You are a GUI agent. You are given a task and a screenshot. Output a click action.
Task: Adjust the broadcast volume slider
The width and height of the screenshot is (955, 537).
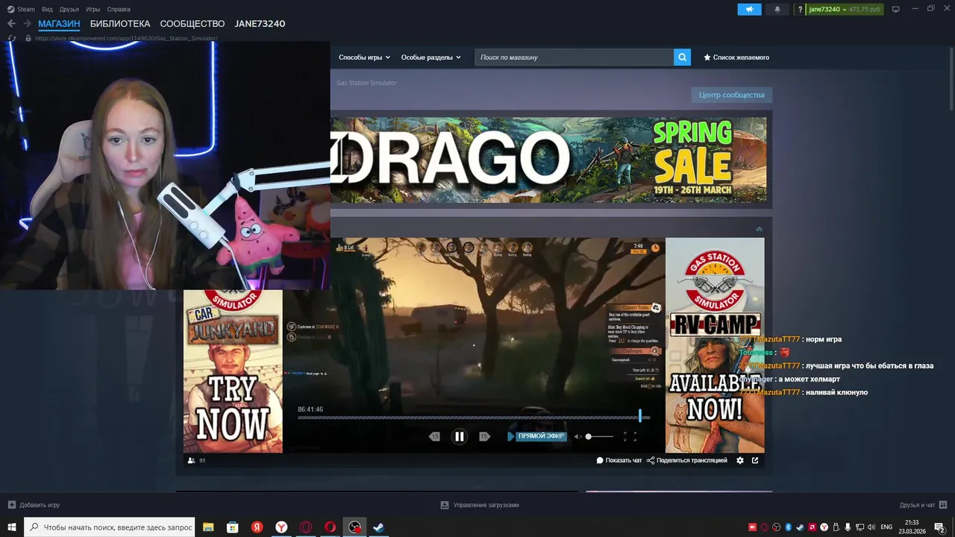click(x=601, y=436)
